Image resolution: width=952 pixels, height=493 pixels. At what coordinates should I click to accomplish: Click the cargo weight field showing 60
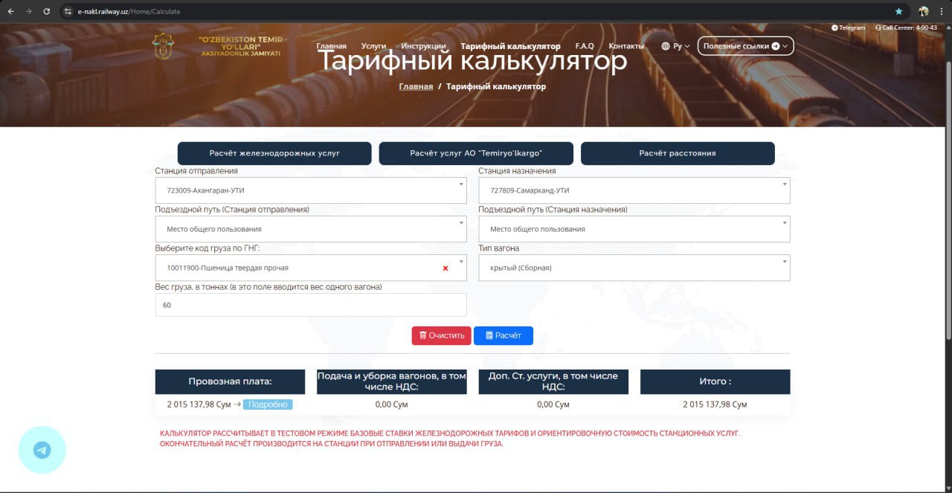(311, 305)
